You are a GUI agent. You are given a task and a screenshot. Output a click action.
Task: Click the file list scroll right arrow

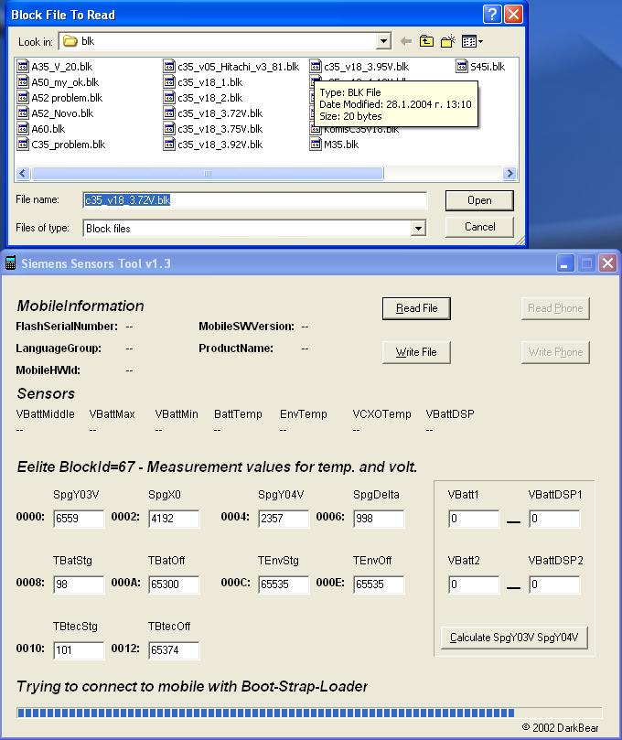509,174
